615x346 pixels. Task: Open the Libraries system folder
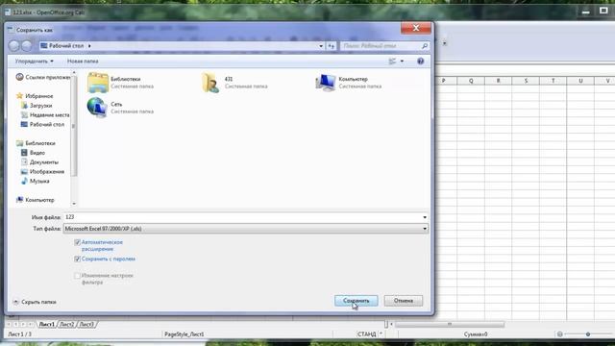[x=98, y=83]
